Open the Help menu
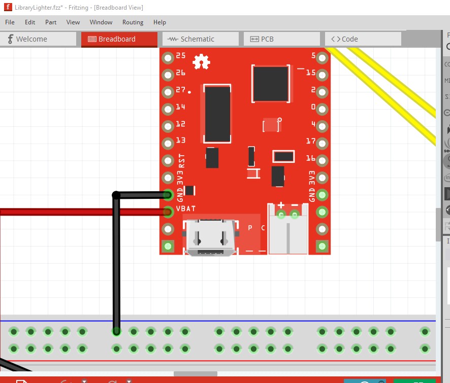This screenshot has height=383, width=450. tap(159, 22)
